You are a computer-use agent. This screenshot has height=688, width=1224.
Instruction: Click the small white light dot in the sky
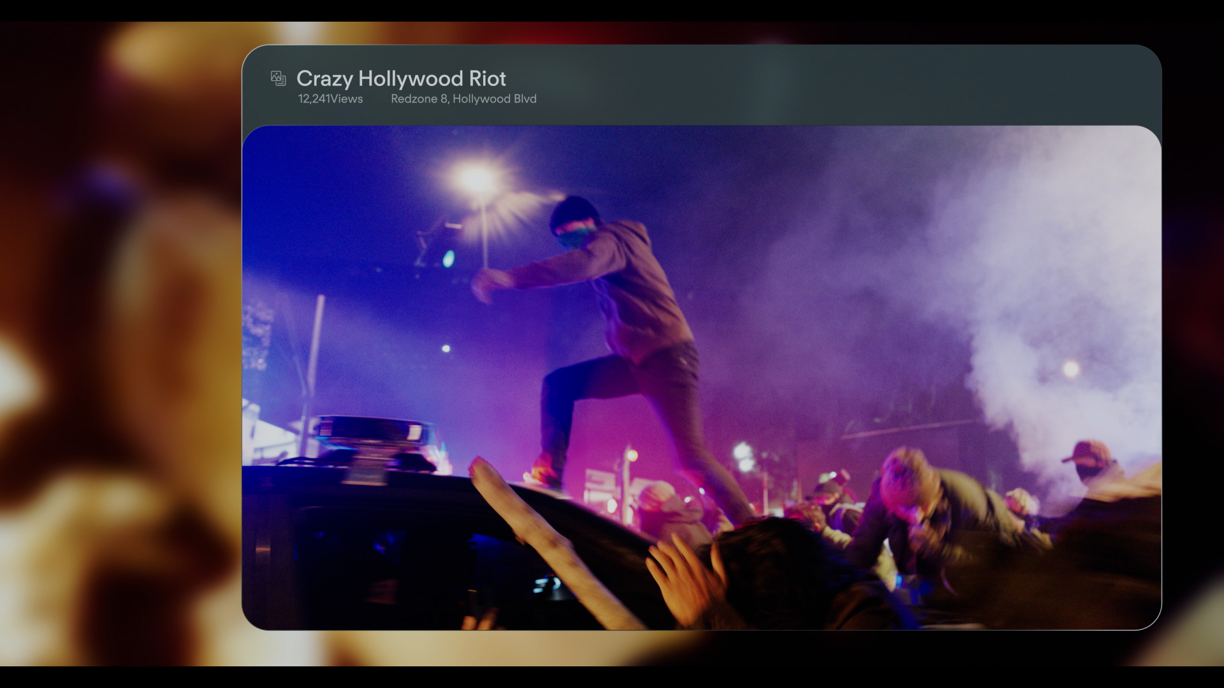(446, 348)
